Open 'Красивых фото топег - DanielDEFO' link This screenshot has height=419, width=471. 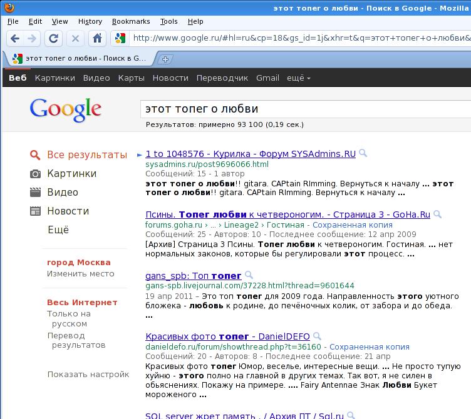click(227, 336)
